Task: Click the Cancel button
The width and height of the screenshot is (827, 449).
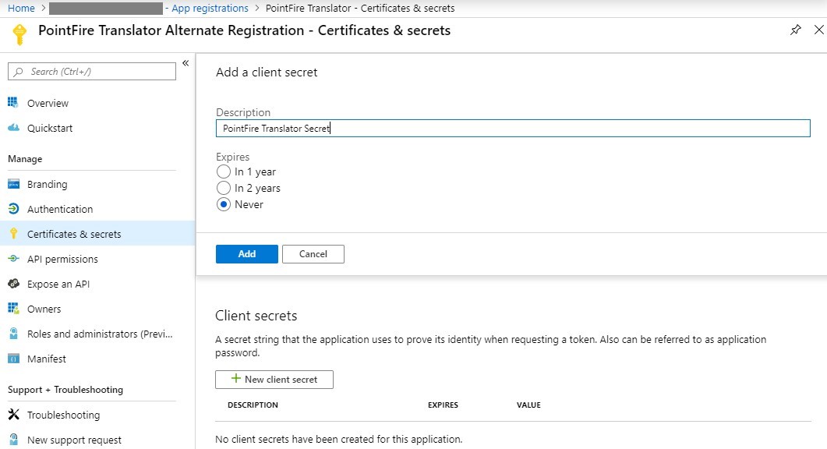Action: 313,254
